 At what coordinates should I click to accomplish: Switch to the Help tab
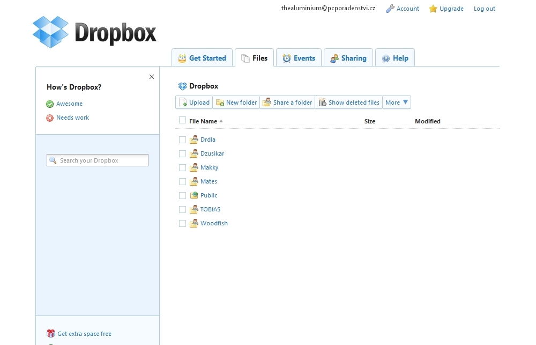pos(395,57)
